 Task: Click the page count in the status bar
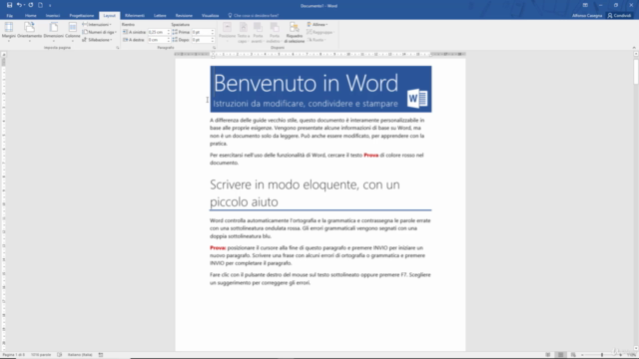(x=13, y=355)
